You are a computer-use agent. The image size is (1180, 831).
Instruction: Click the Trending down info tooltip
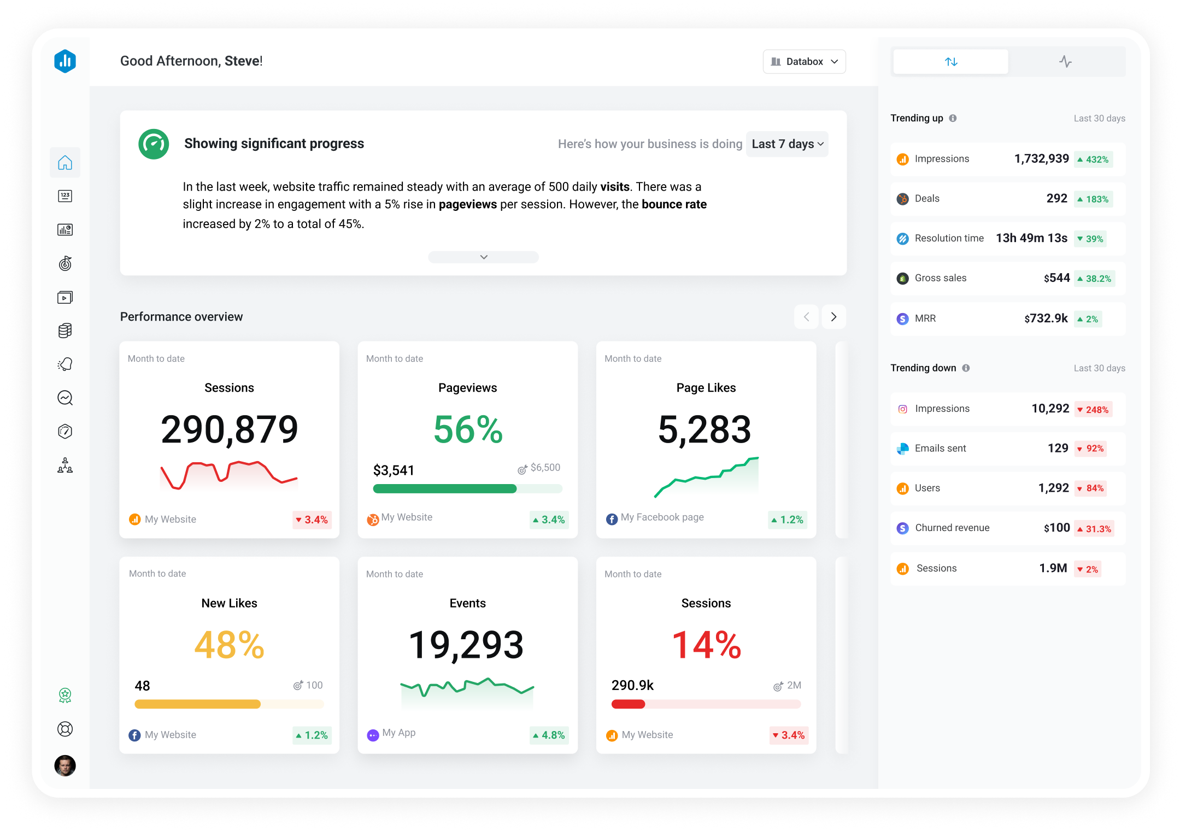[965, 368]
